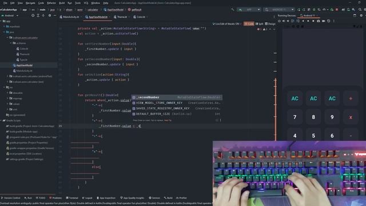Open Project panel options gear
The height and width of the screenshot is (206, 366).
pos(50,15)
